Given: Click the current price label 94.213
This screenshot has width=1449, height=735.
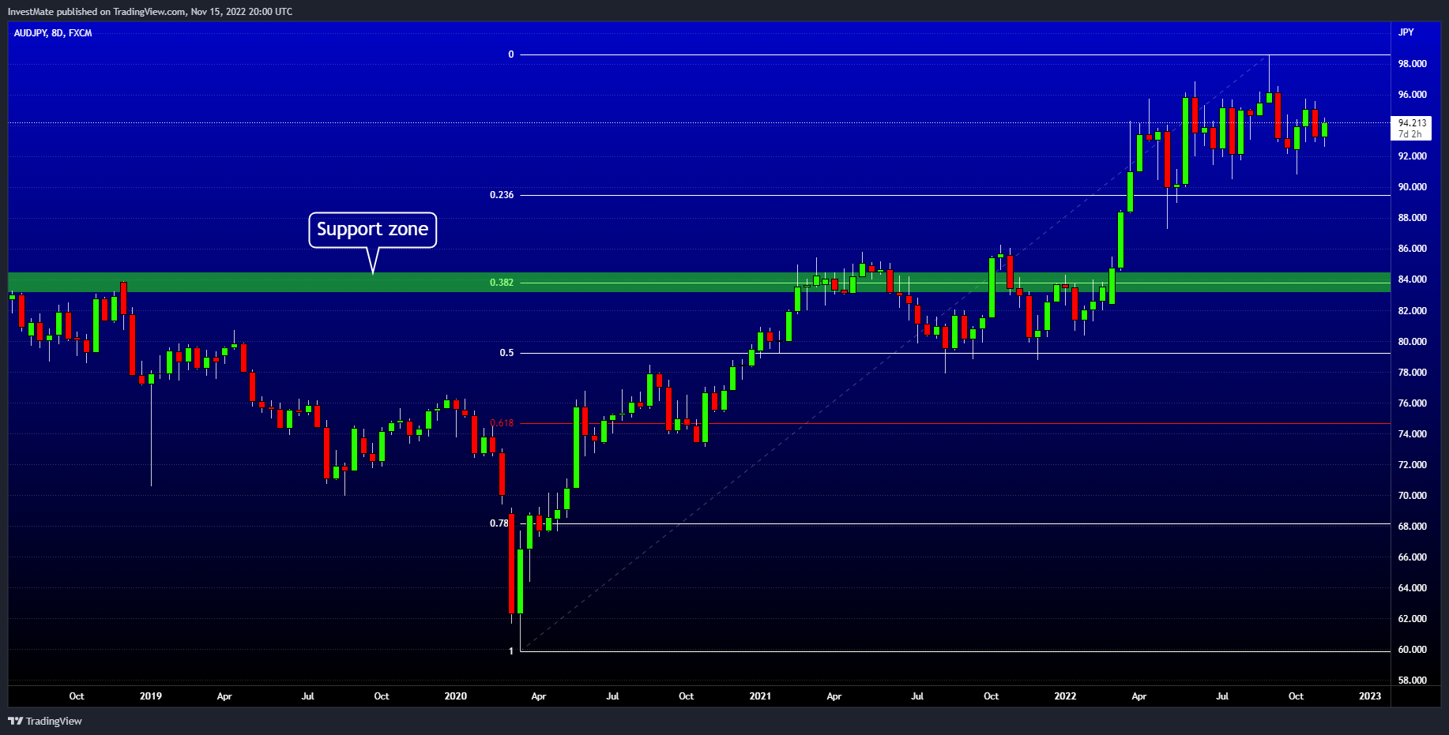Looking at the screenshot, I should [x=1412, y=123].
